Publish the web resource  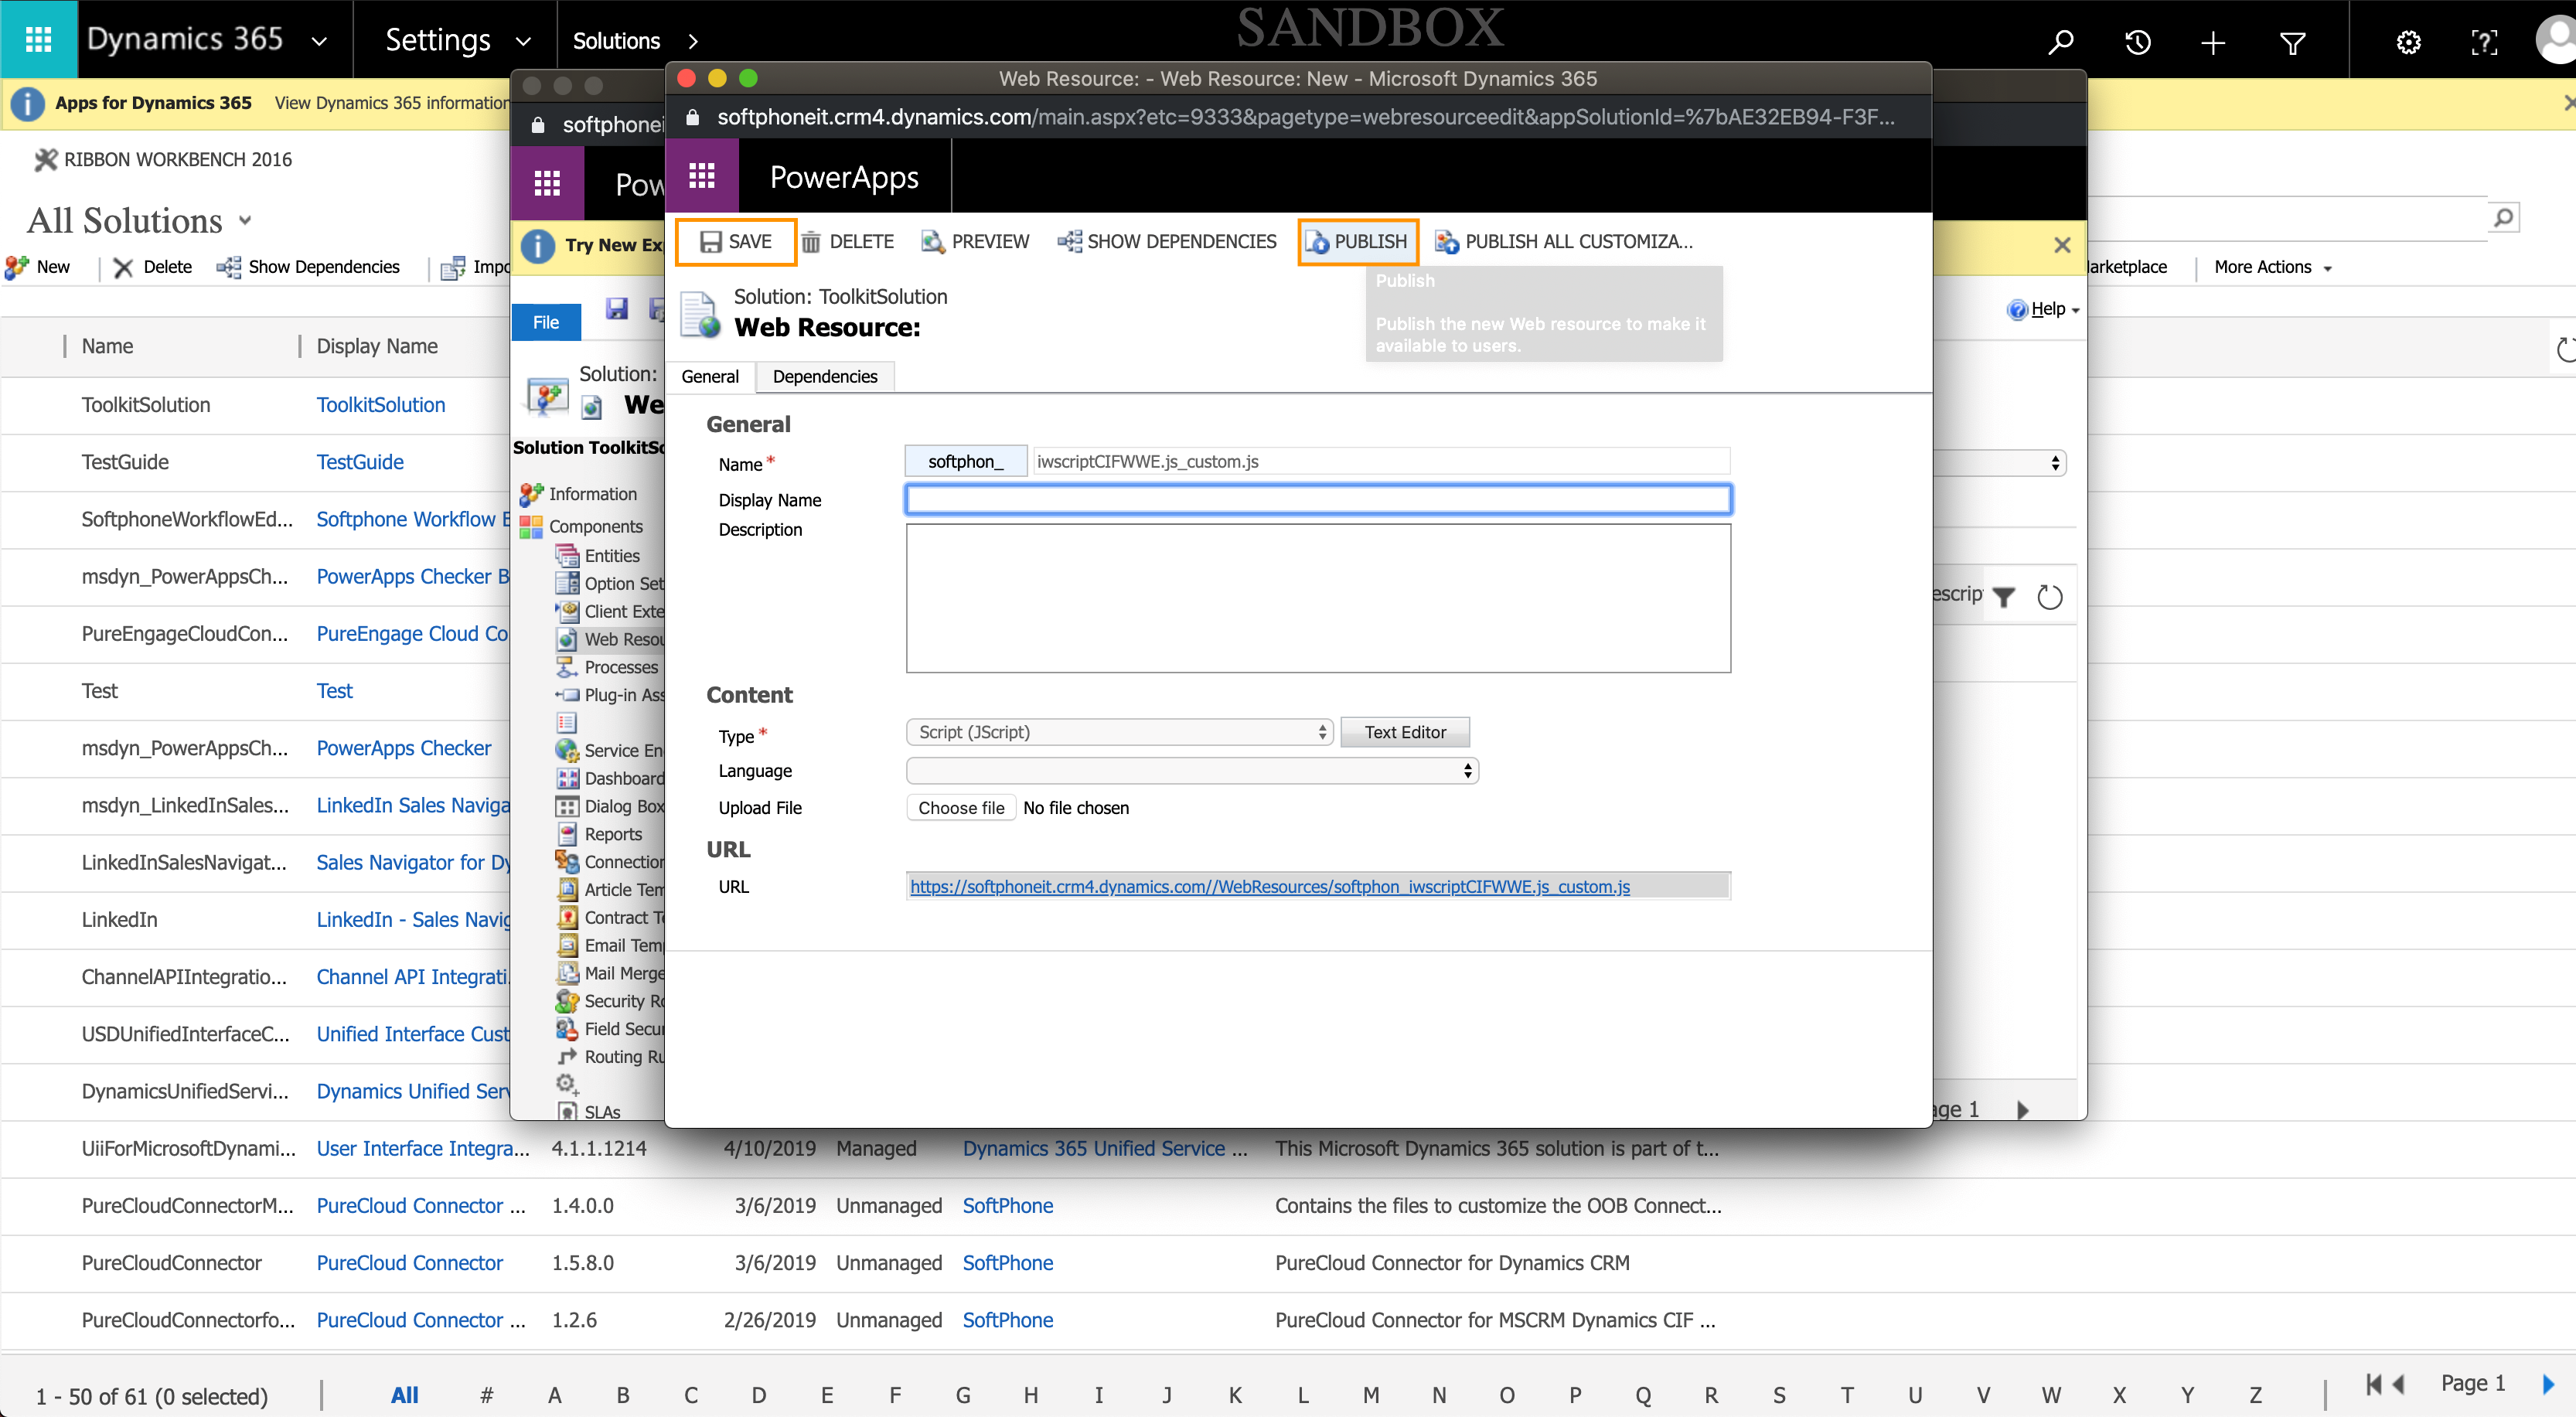1358,241
